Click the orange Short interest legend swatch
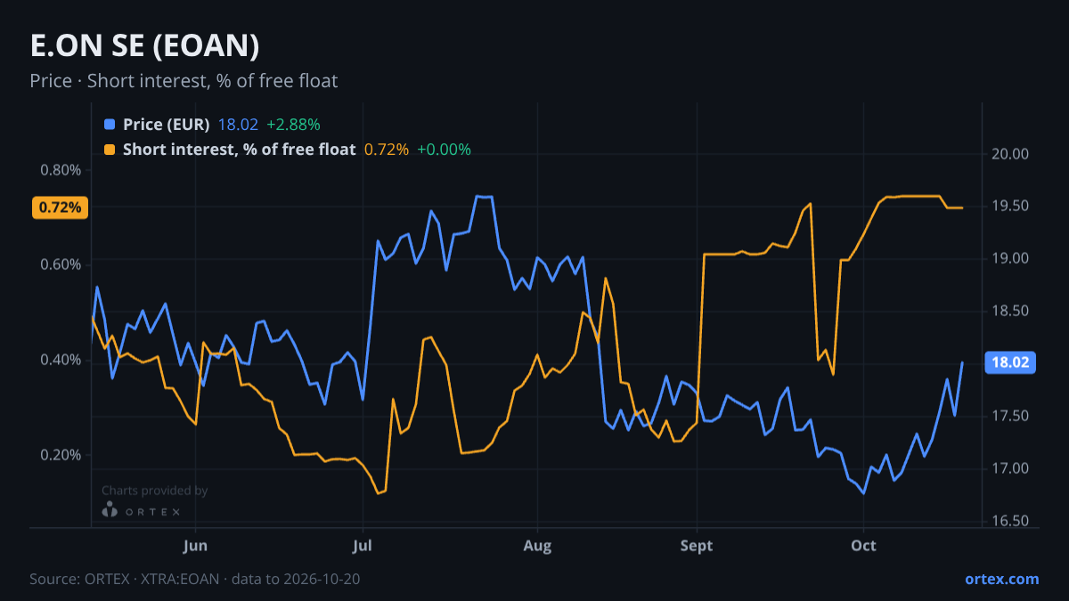The height and width of the screenshot is (601, 1069). click(110, 150)
